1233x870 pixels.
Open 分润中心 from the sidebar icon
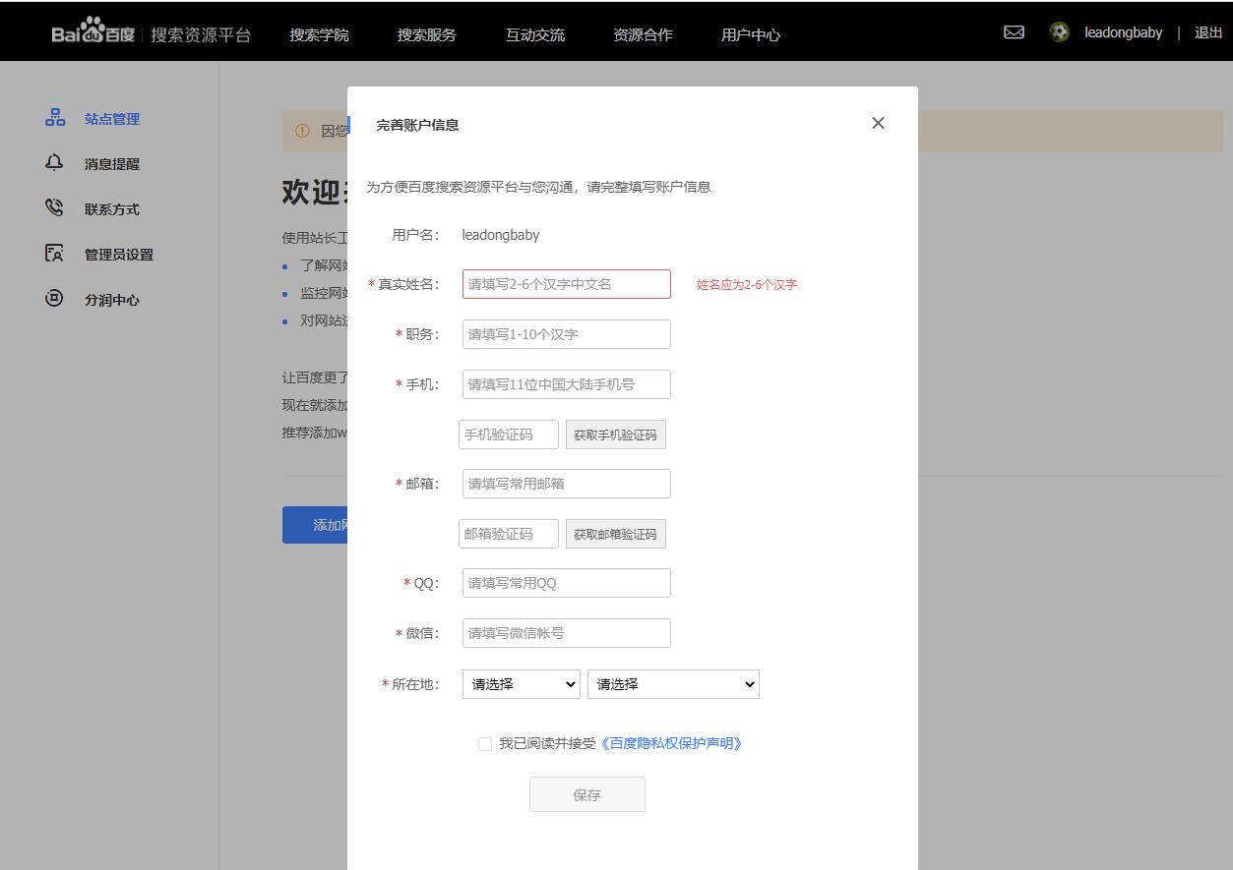point(55,300)
